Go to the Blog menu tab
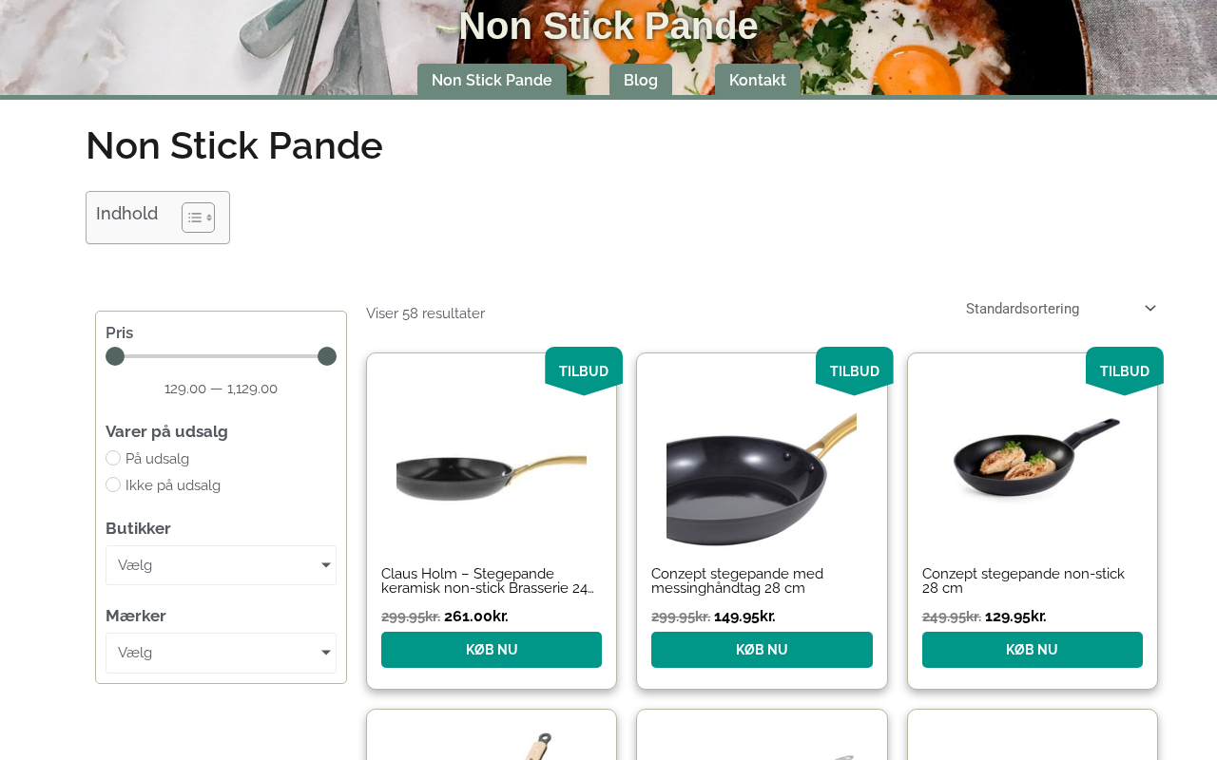Image resolution: width=1217 pixels, height=760 pixels. tap(641, 80)
